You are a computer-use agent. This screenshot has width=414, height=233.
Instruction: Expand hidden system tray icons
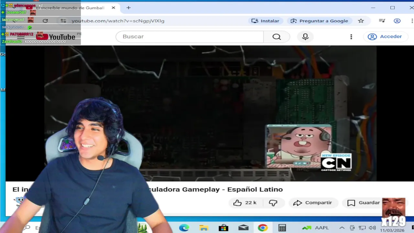click(x=342, y=228)
